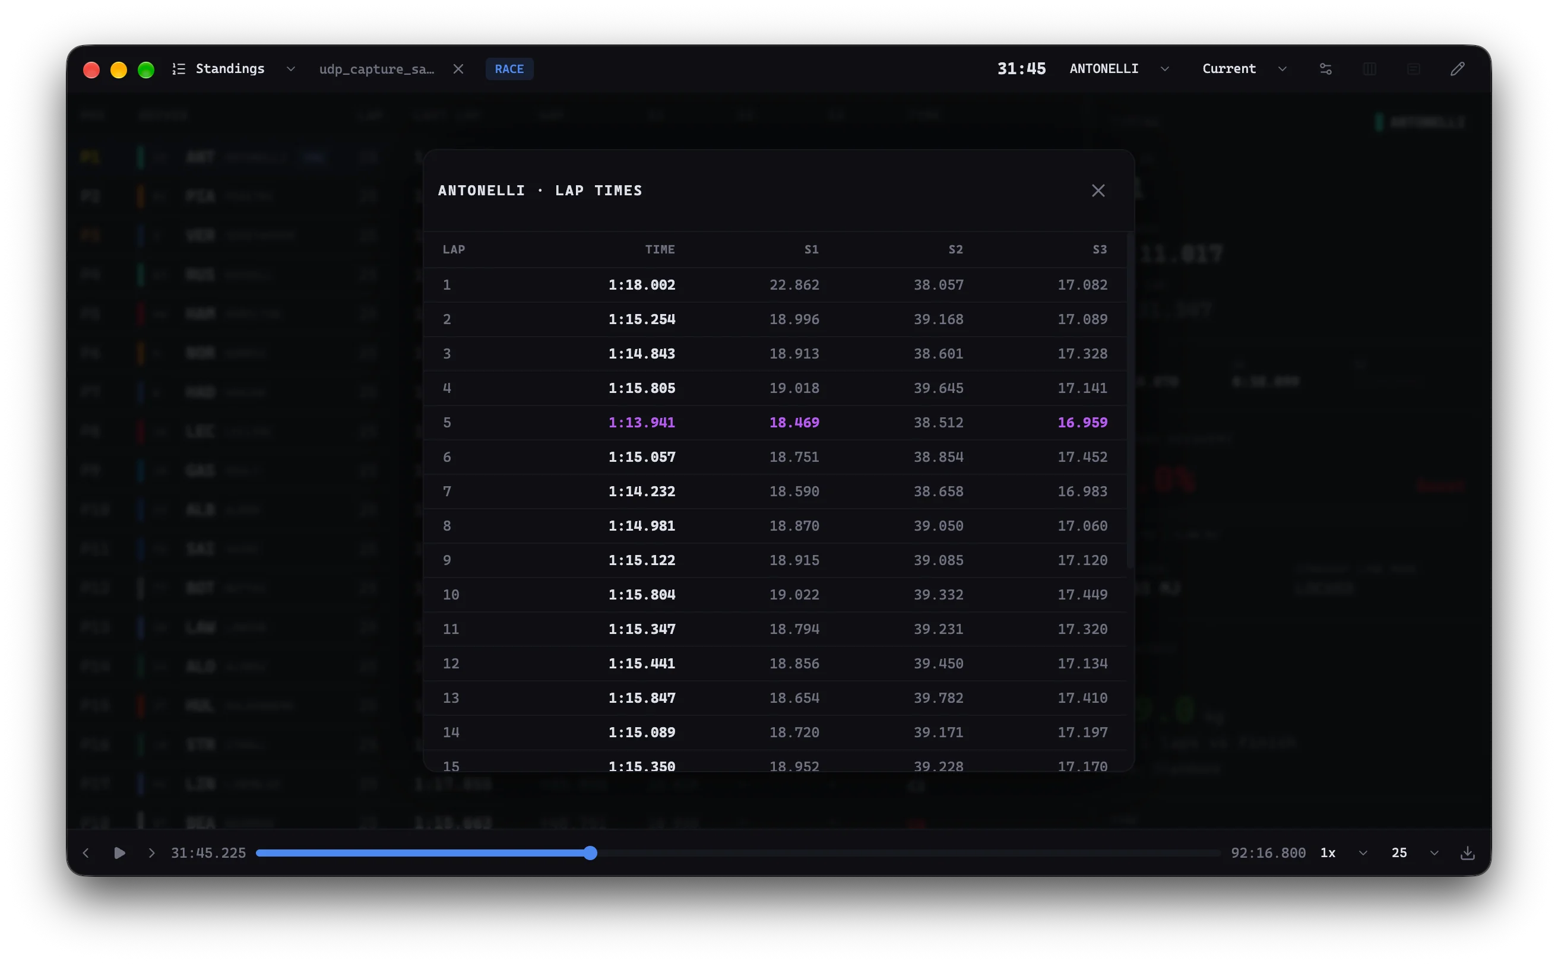Click lap 1 time 1:18.002
1558x964 pixels.
click(642, 285)
